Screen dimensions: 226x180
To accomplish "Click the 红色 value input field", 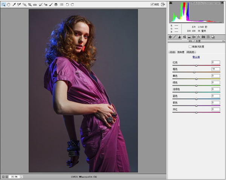I will [216, 63].
